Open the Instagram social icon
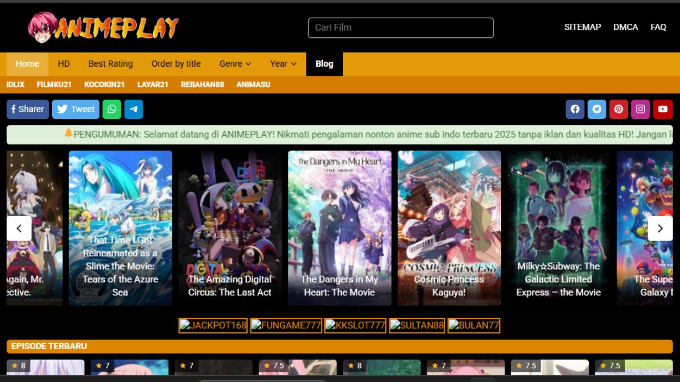 pyautogui.click(x=640, y=109)
